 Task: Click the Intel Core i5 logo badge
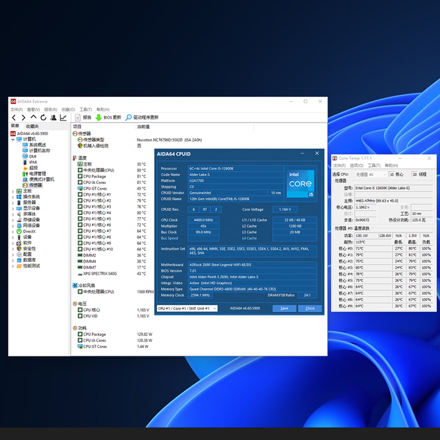point(301,184)
